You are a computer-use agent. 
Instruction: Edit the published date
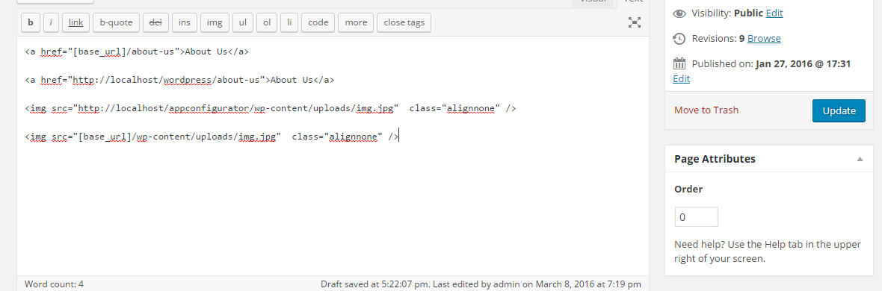point(681,78)
